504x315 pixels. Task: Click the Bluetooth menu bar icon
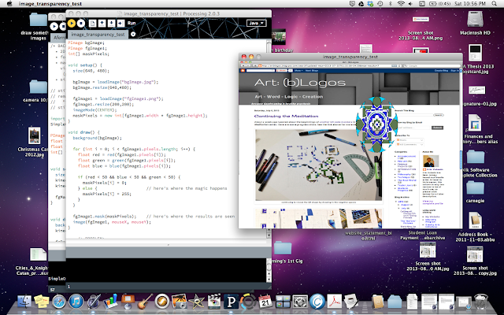391,3
